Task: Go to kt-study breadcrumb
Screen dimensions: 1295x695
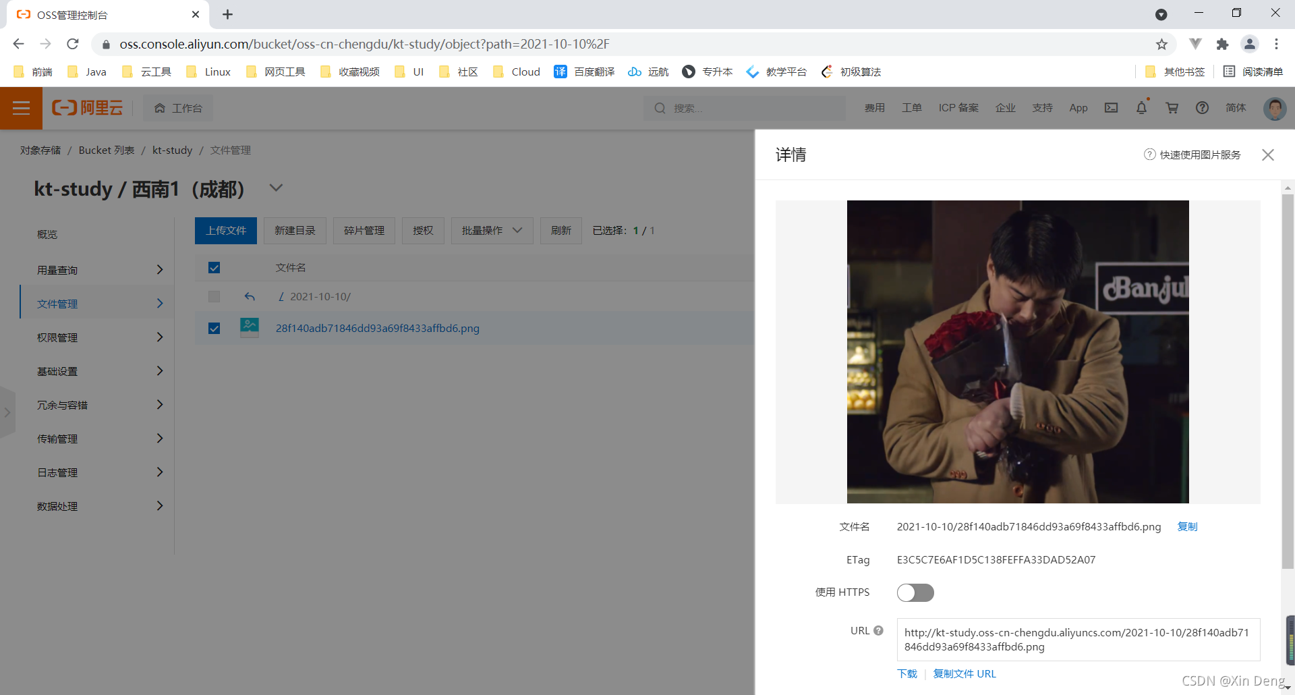Action: [172, 150]
